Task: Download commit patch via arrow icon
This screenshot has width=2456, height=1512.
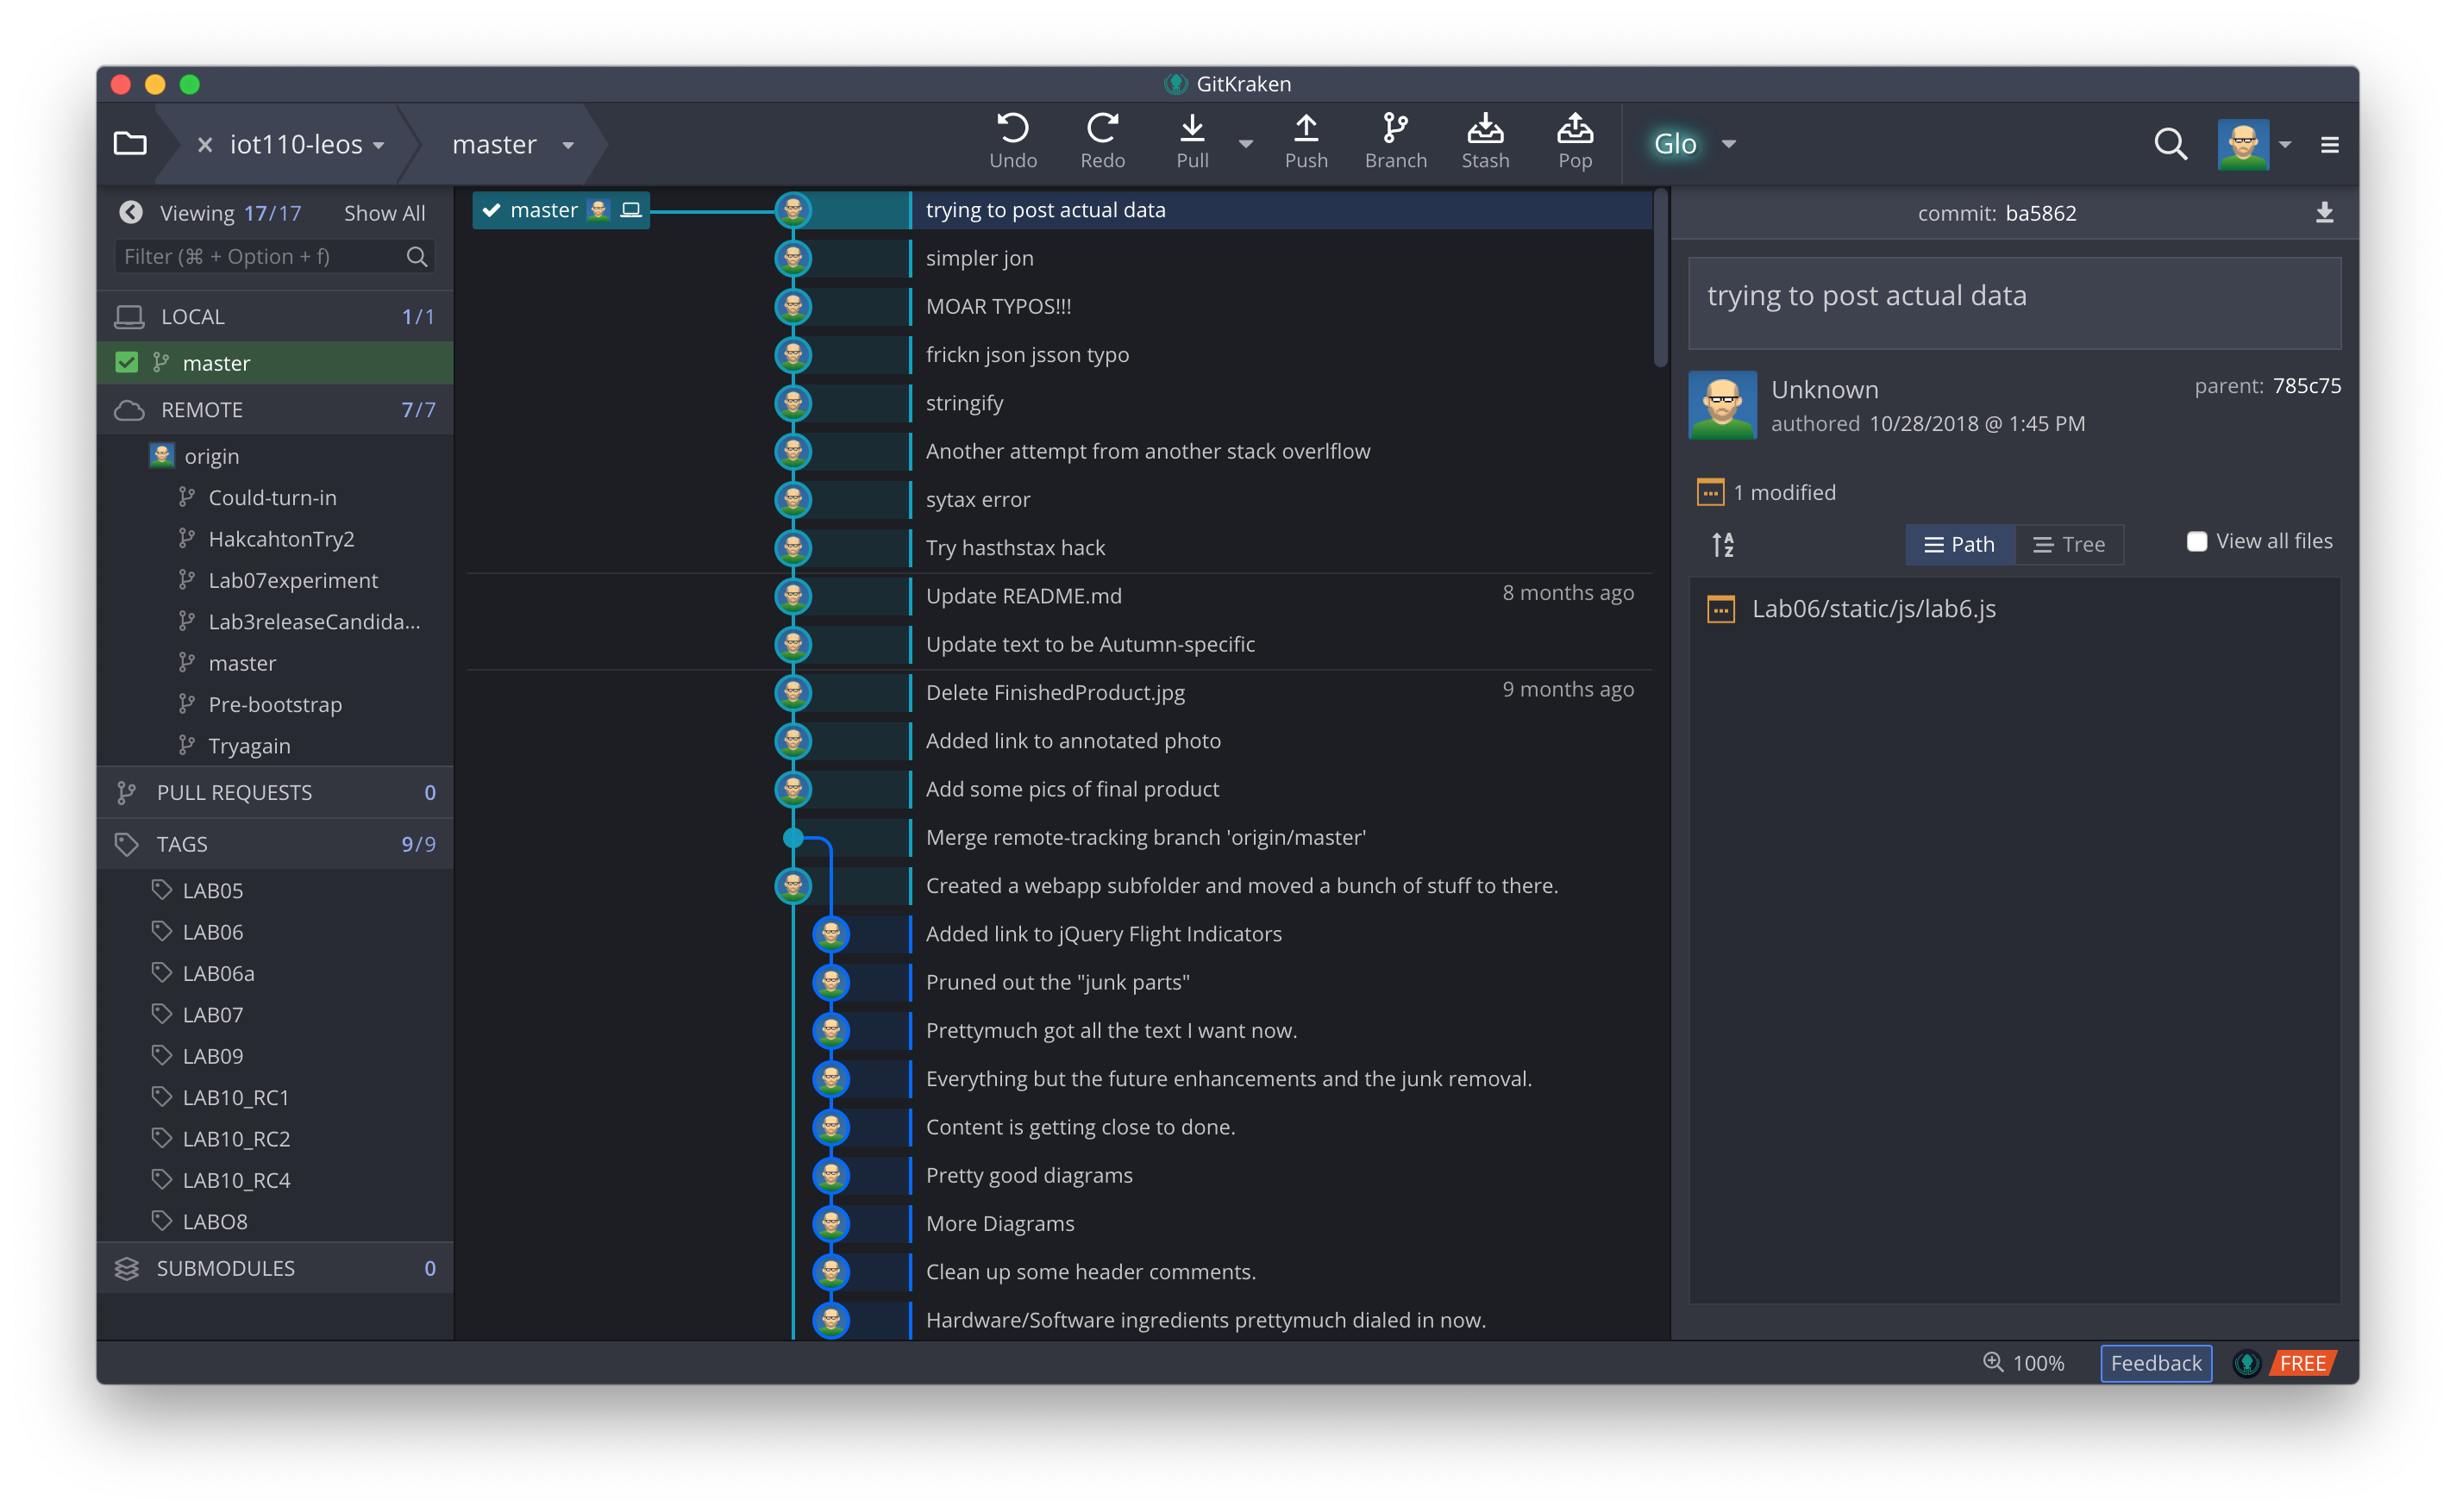Action: tap(2324, 213)
